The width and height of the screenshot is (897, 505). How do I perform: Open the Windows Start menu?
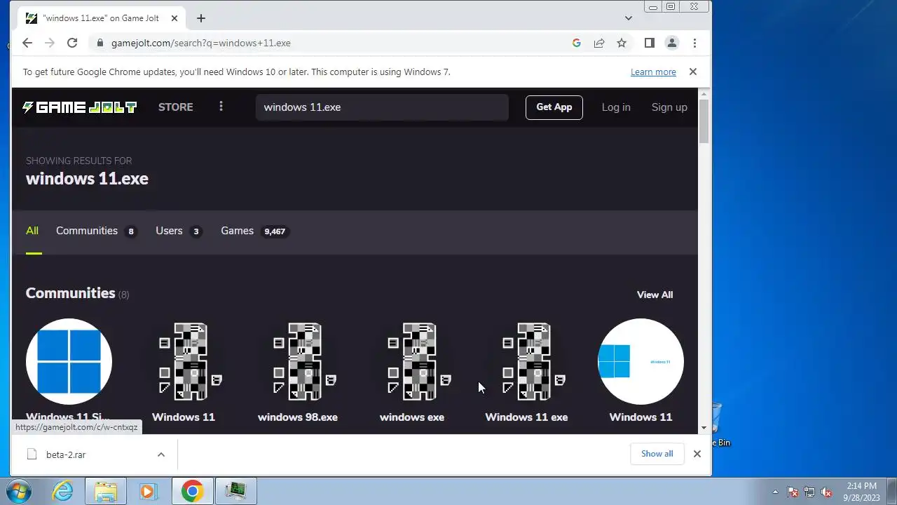pyautogui.click(x=18, y=491)
